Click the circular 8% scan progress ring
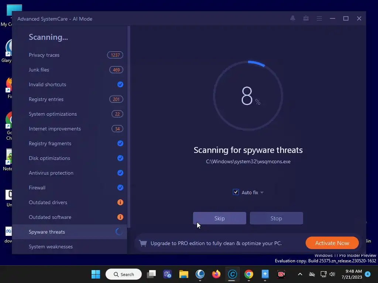Screen dimensions: 378x283 pyautogui.click(x=248, y=96)
